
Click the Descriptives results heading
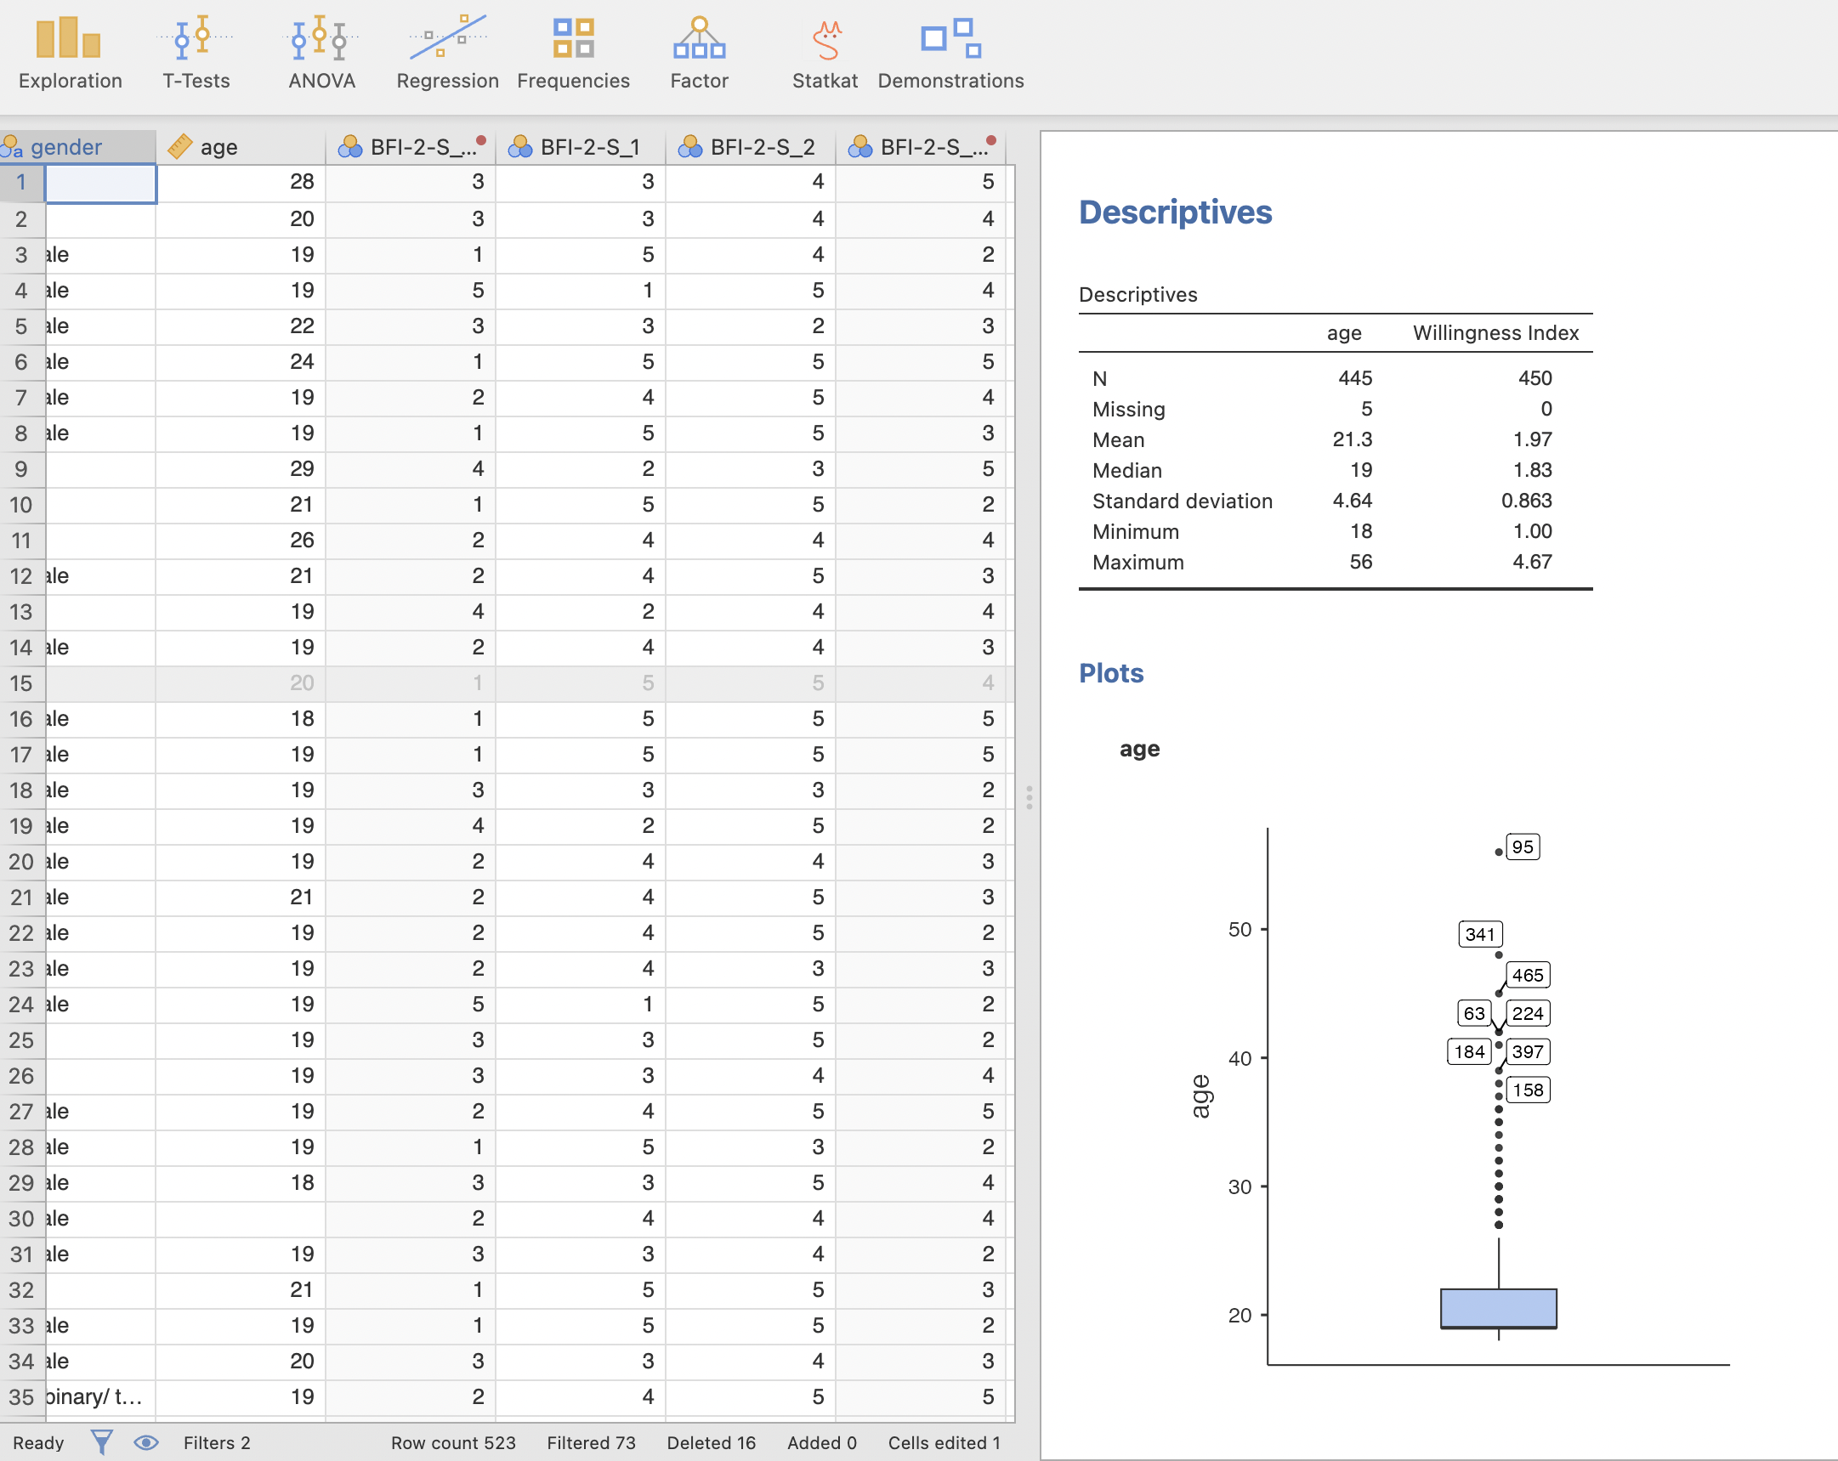1174,212
